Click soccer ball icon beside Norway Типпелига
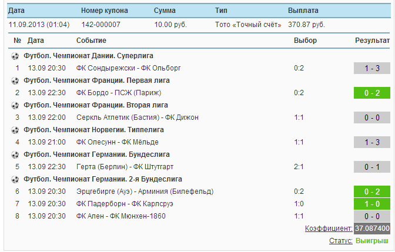The width and height of the screenshot is (395, 252). (15, 130)
